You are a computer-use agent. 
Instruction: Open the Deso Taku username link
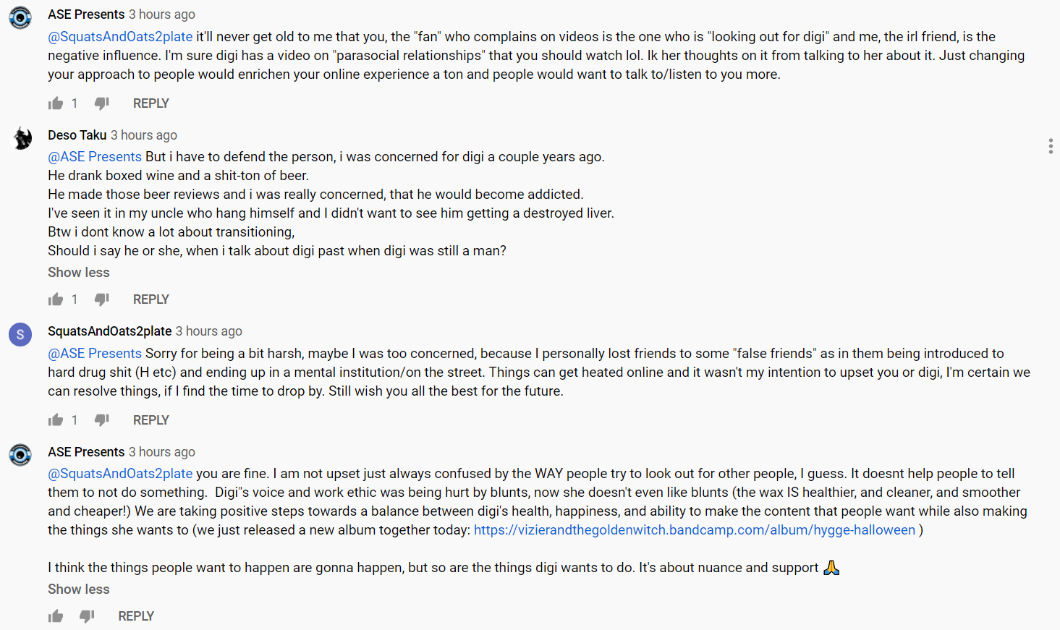click(77, 135)
